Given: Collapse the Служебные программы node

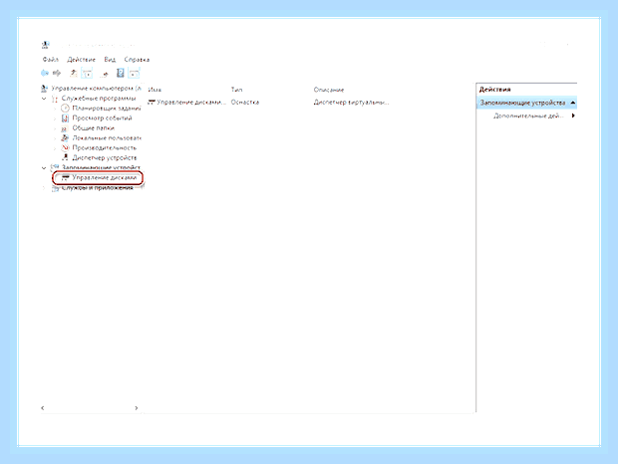Looking at the screenshot, I should coord(44,99).
